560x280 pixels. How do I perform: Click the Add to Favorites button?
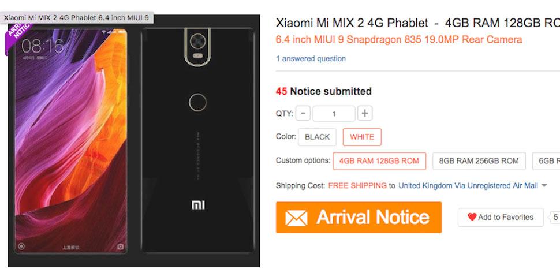coord(501,217)
